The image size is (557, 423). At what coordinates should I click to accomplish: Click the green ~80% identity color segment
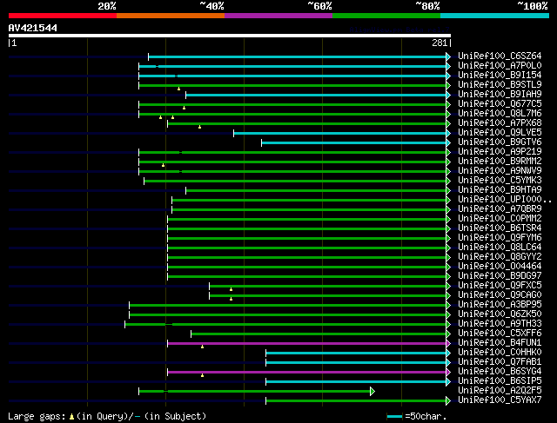[386, 16]
